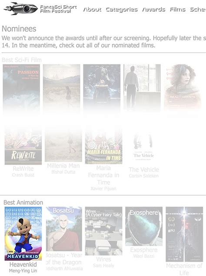The image size is (206, 276).
Task: Open the Real Artists poster thumbnail
Action: click(x=183, y=87)
